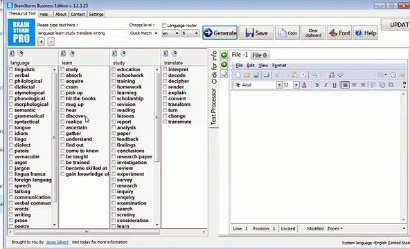Open the Font button
Screen dimensions: 410x249
coord(339,33)
